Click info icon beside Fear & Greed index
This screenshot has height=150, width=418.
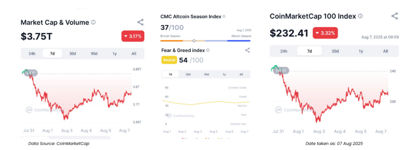(x=208, y=50)
